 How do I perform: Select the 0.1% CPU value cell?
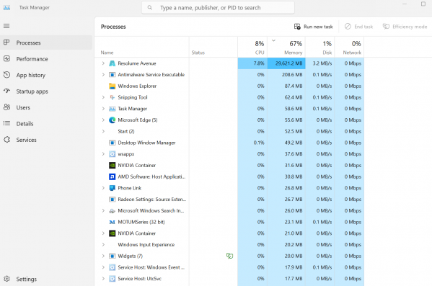point(252,143)
